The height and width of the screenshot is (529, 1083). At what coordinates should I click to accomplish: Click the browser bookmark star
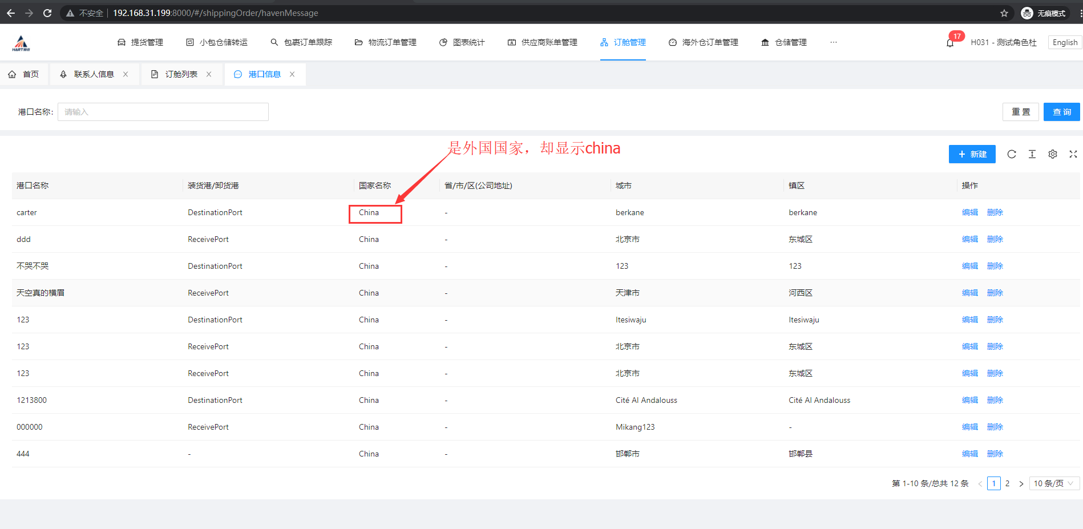(1004, 13)
